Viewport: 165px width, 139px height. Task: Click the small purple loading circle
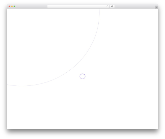click(x=82, y=76)
